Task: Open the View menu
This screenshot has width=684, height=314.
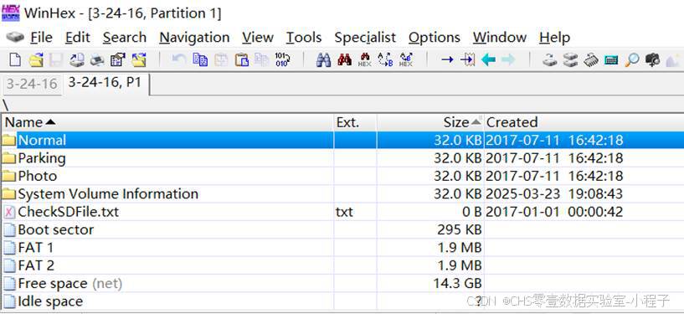Action: point(258,38)
